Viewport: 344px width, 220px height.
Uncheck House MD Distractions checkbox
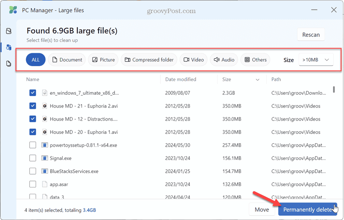(x=33, y=119)
